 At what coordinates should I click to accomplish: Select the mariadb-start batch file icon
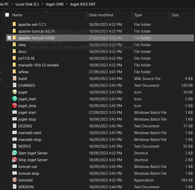click(x=15, y=133)
